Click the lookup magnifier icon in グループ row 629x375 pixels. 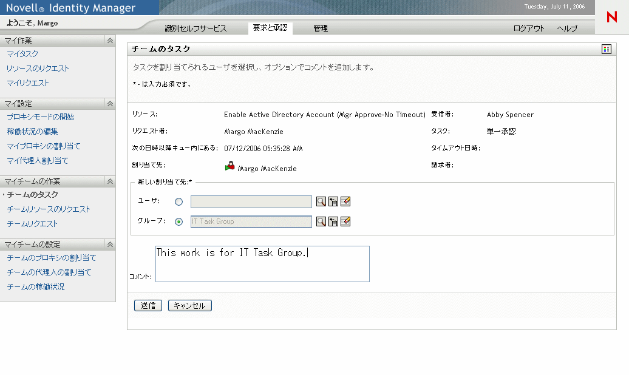(321, 221)
